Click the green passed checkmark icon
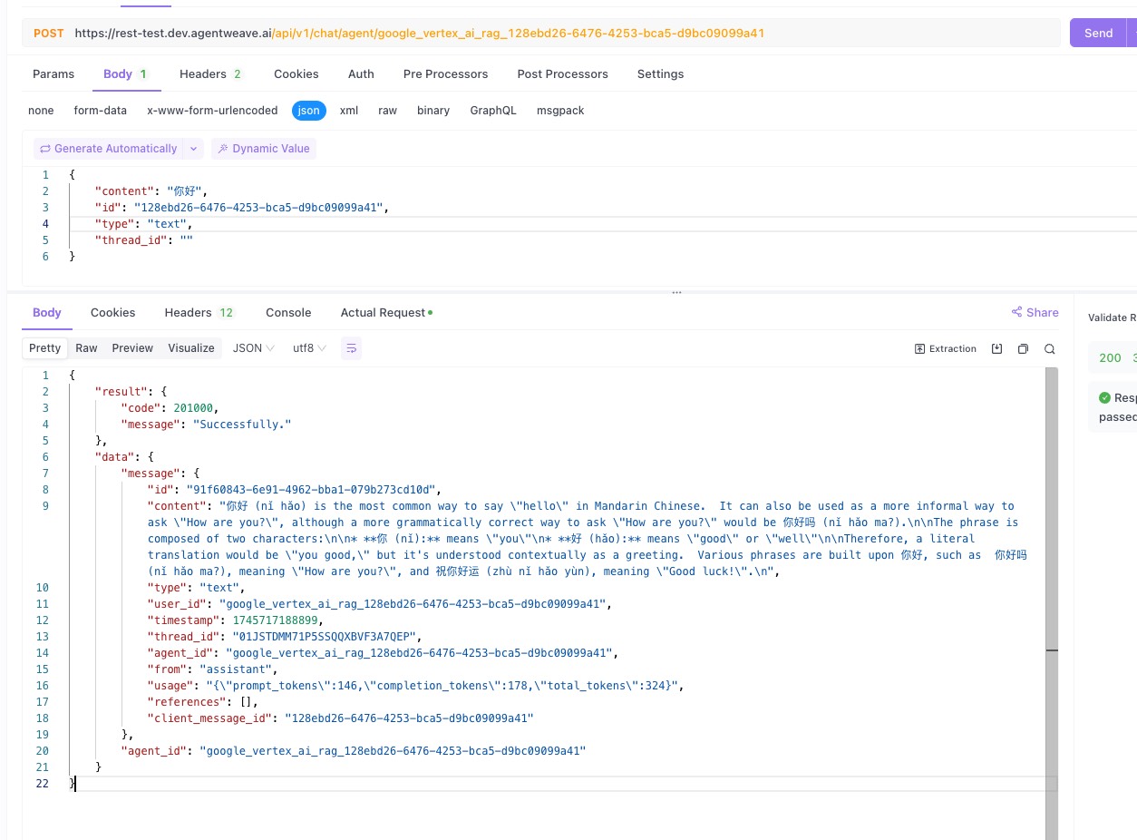 (x=1103, y=397)
